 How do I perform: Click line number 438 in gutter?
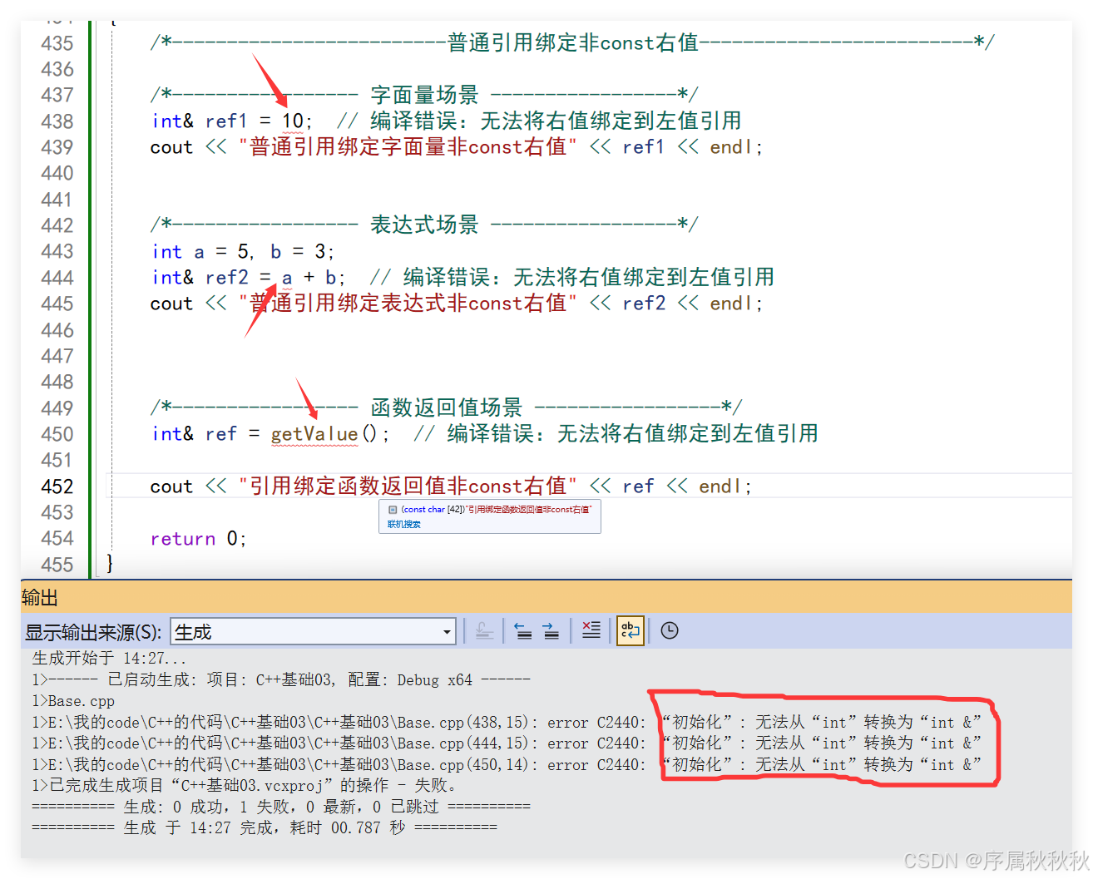coord(57,121)
